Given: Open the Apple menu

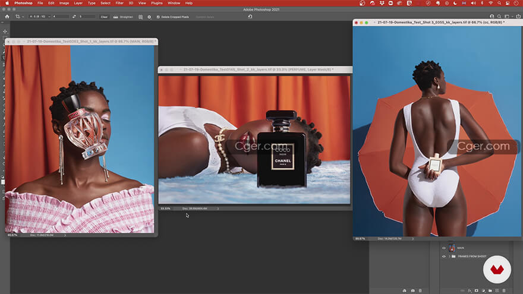Looking at the screenshot, I should point(7,3).
